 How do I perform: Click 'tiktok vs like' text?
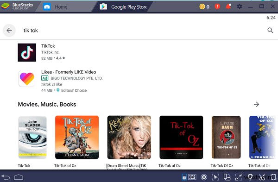coord(51,84)
